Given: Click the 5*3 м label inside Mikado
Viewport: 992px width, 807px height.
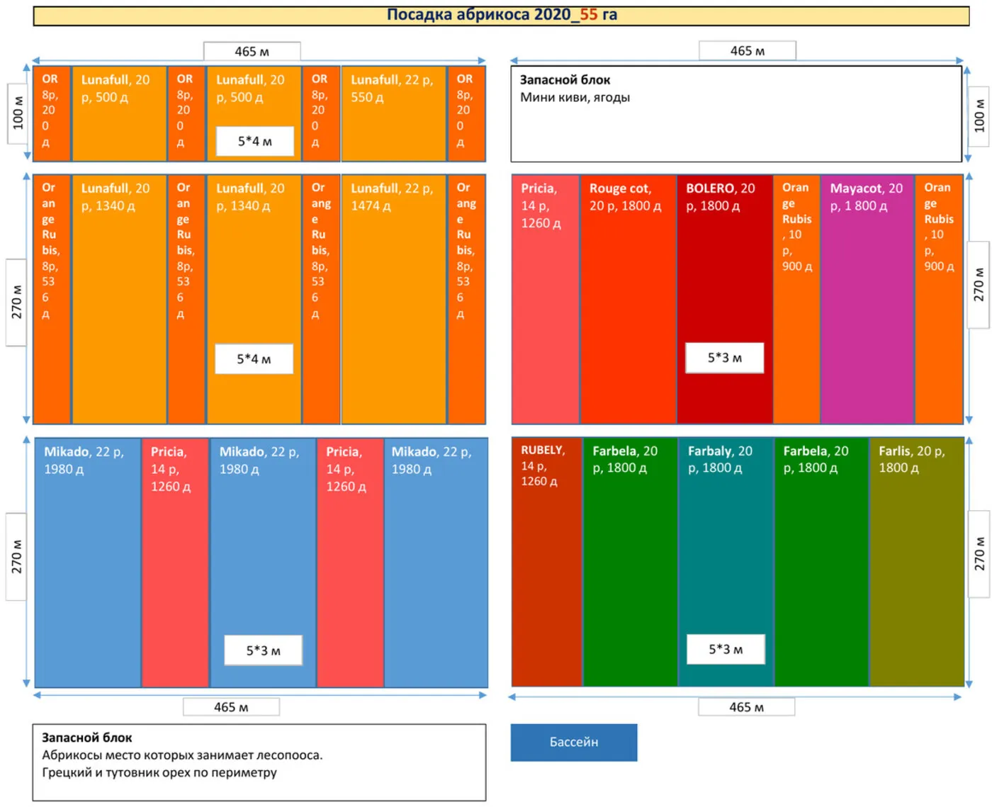Looking at the screenshot, I should click(x=263, y=650).
